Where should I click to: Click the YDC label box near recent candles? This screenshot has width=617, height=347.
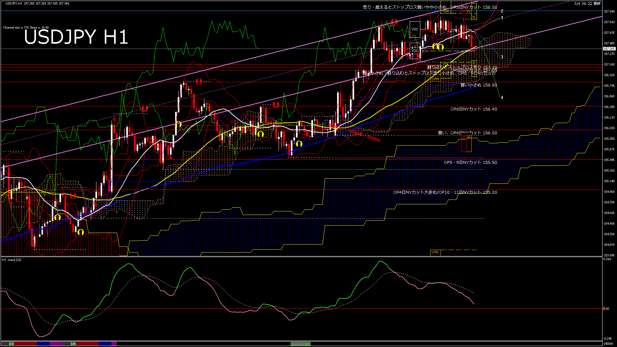click(415, 30)
